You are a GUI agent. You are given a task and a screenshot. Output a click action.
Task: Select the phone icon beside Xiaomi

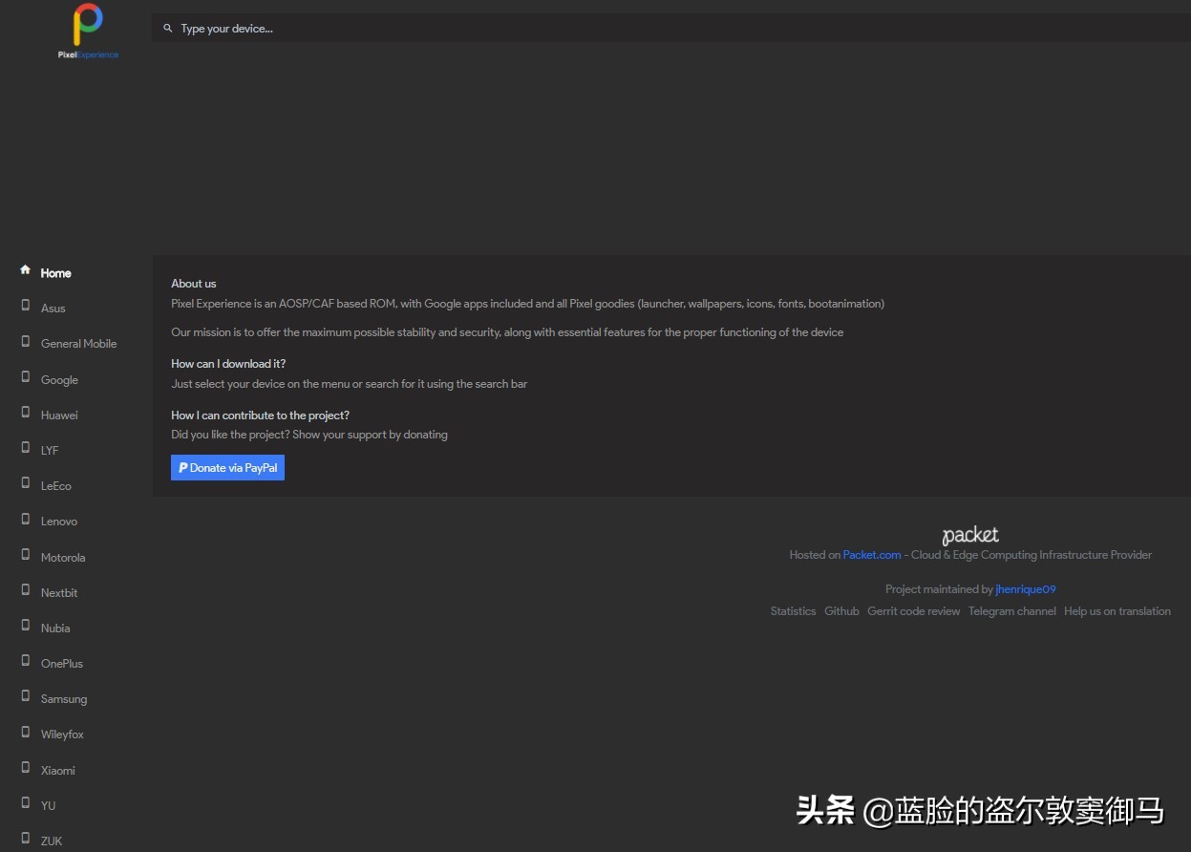coord(24,767)
